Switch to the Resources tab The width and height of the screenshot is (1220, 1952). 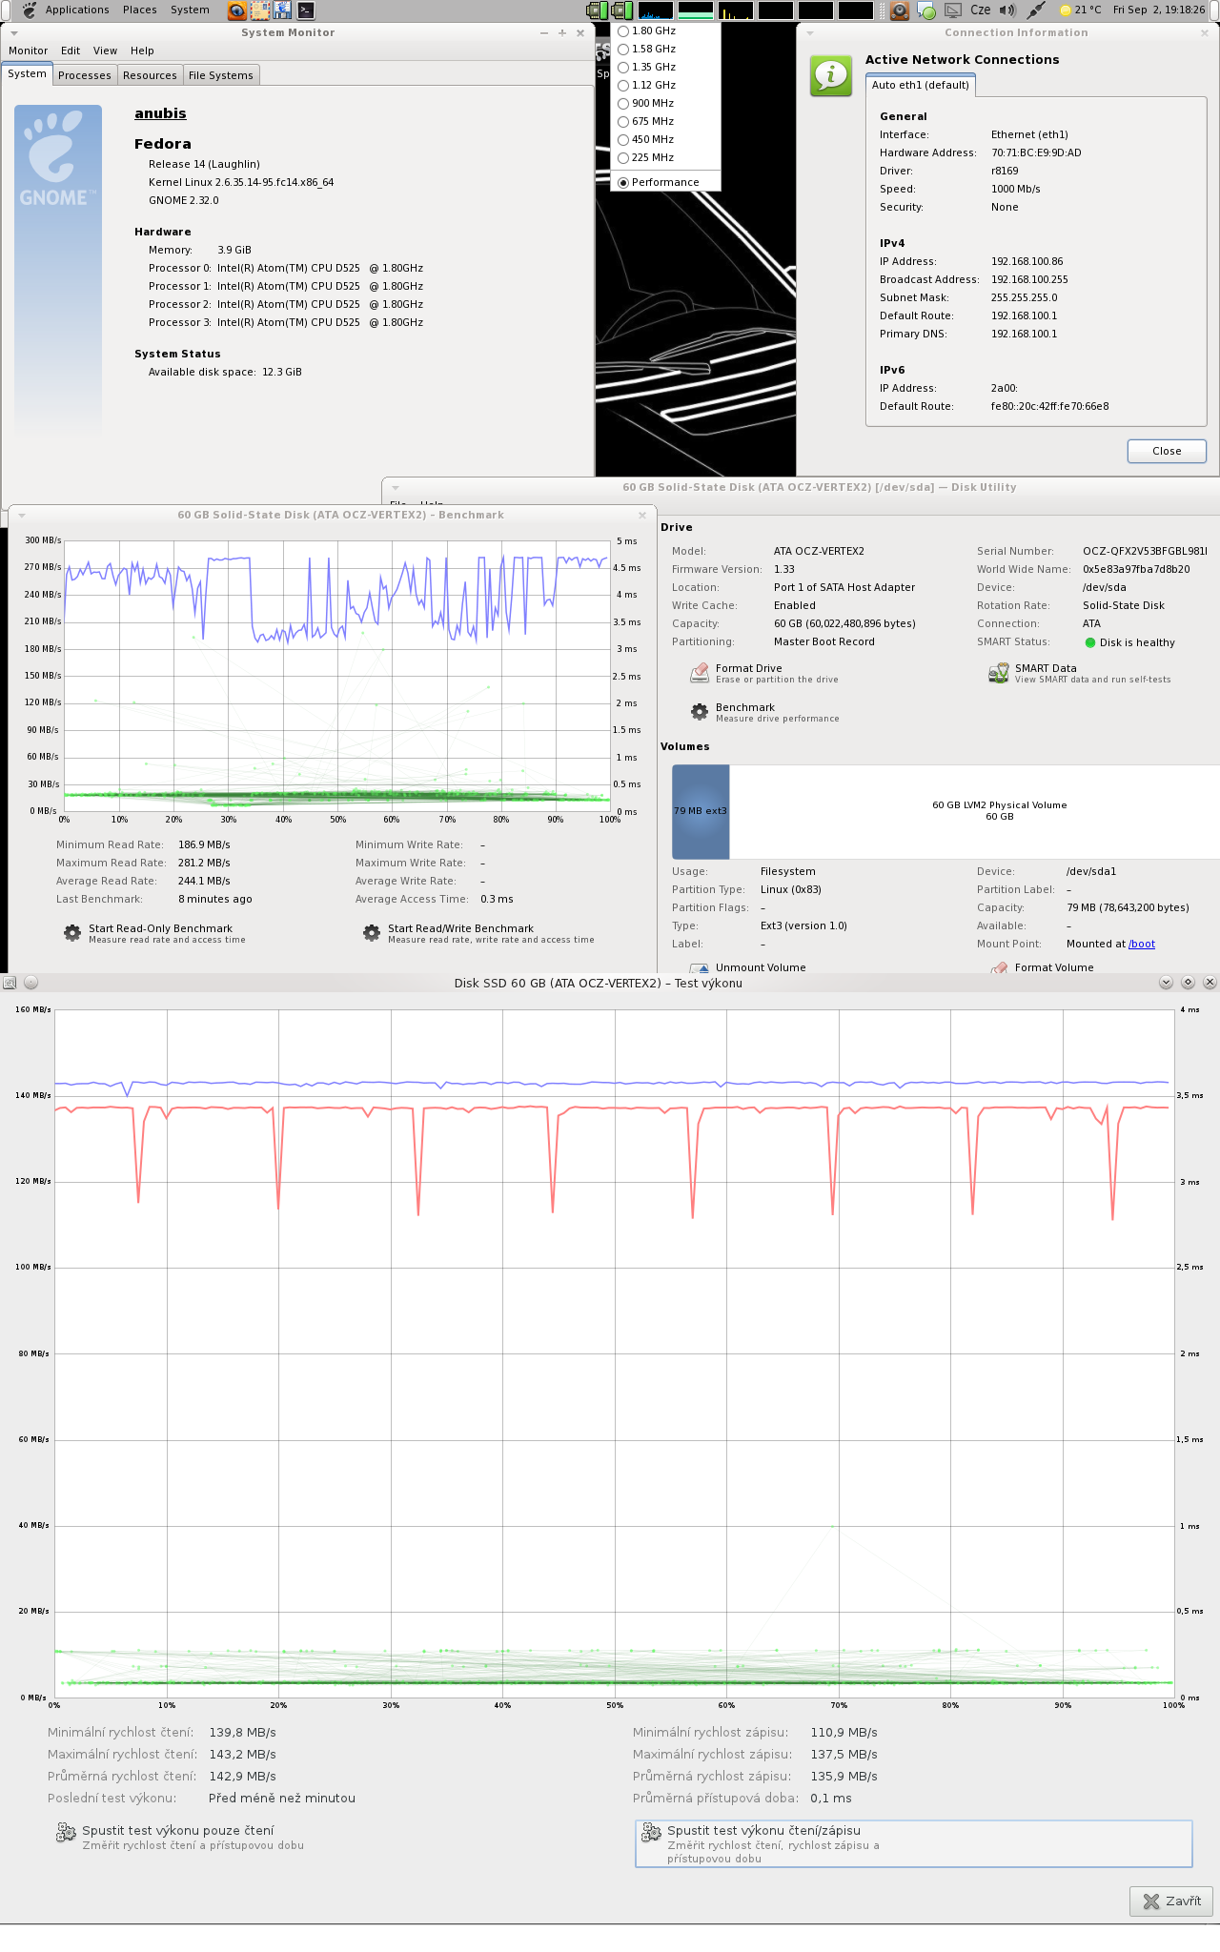[150, 75]
